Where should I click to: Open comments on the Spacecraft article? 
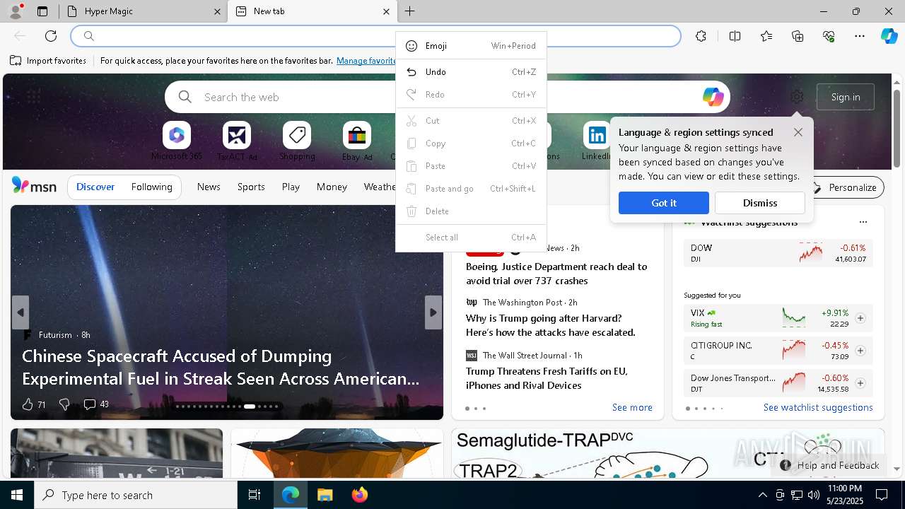point(96,404)
